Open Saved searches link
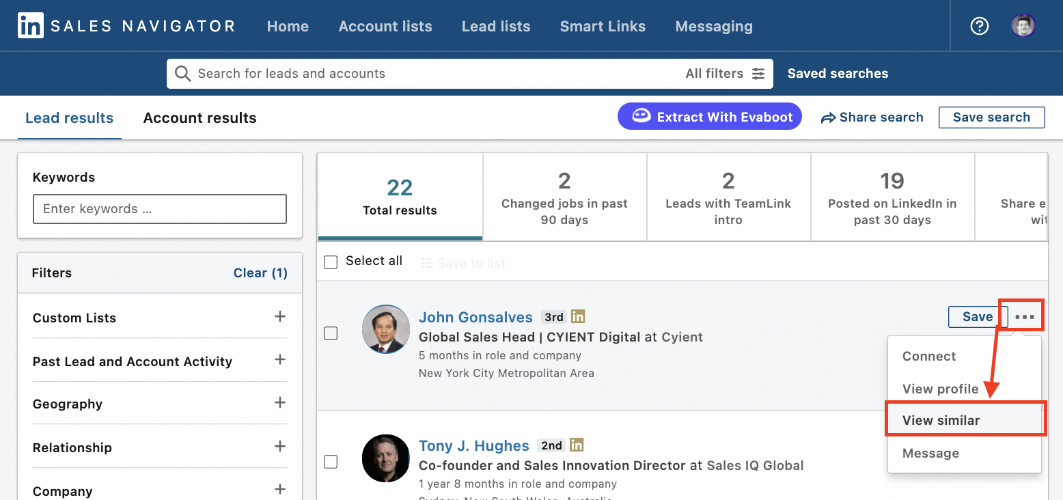 [838, 74]
